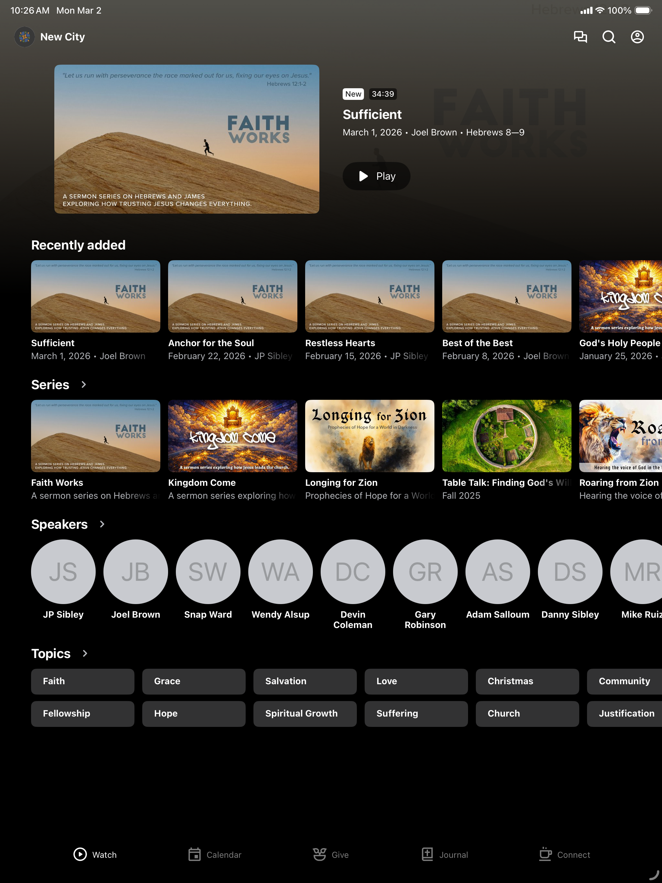Select speaker JP Sibley avatar
The image size is (662, 883).
(x=63, y=572)
